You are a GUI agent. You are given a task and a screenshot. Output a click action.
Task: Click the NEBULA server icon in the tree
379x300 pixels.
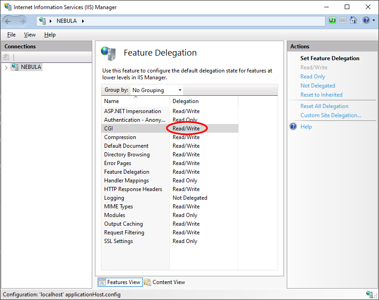(15, 67)
